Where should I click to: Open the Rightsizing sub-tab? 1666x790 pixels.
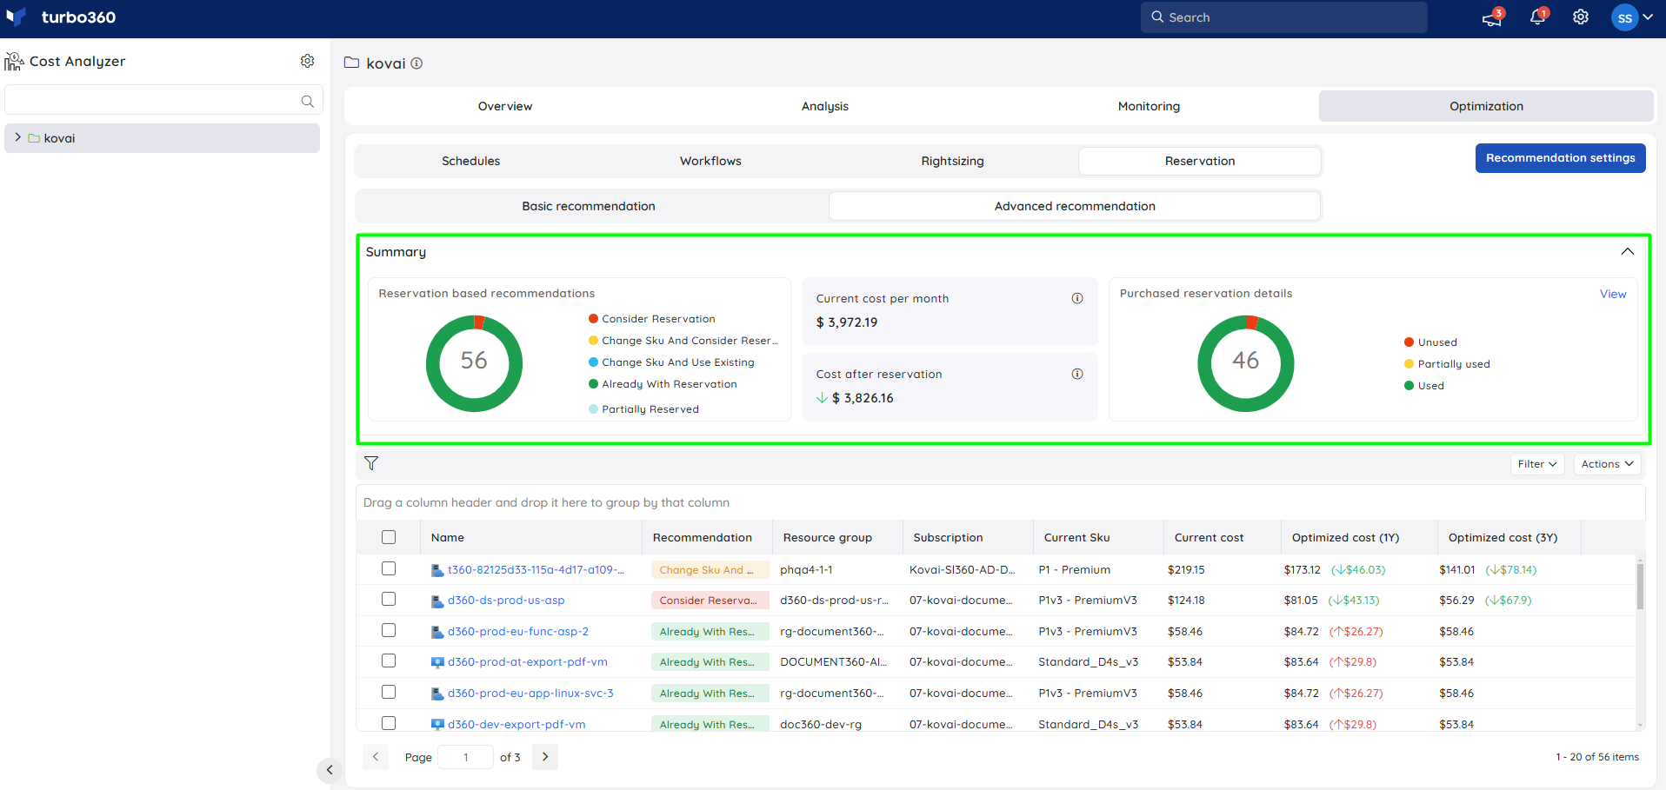952,161
